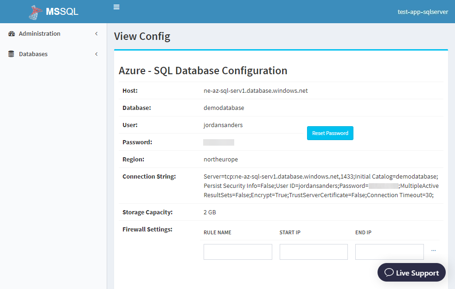Open the Administration sidebar item

click(53, 34)
